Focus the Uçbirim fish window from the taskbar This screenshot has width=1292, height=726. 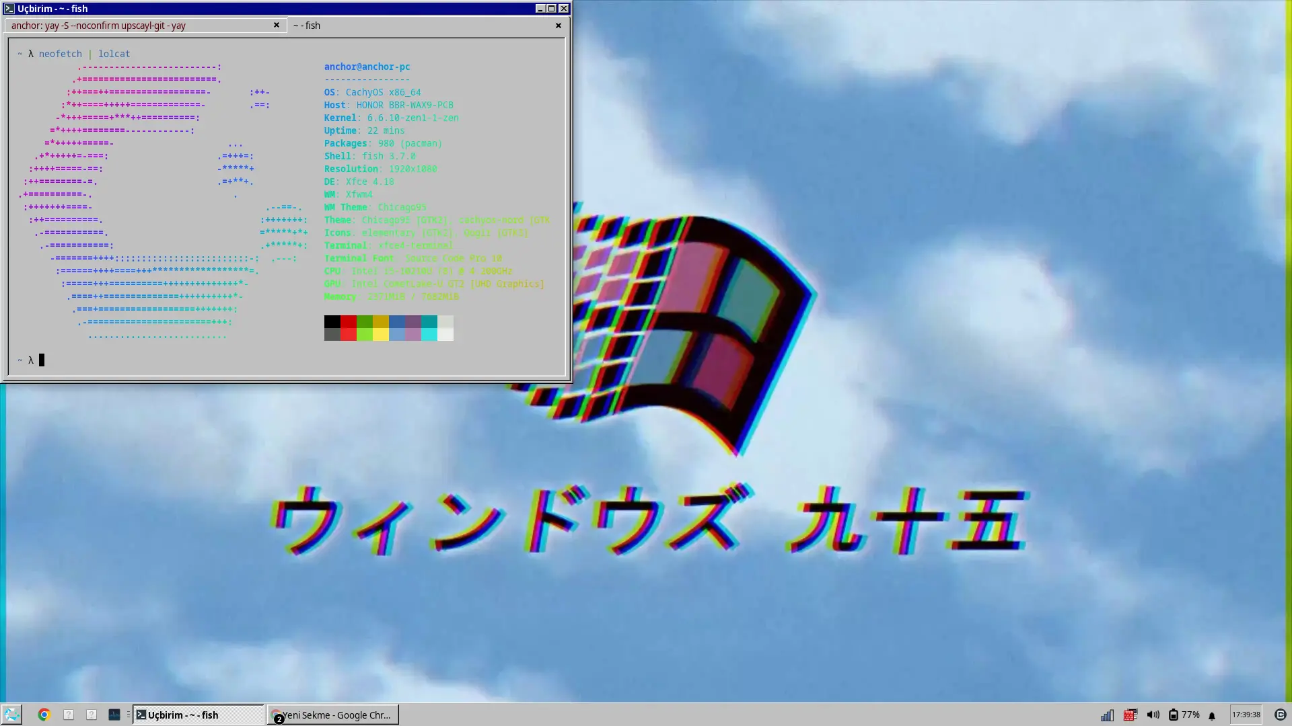tap(199, 715)
